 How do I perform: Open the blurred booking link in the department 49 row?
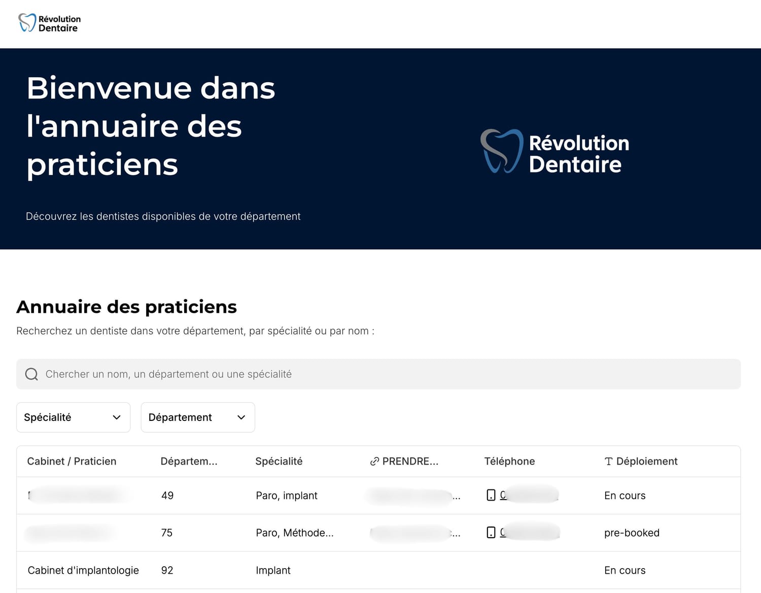(413, 496)
